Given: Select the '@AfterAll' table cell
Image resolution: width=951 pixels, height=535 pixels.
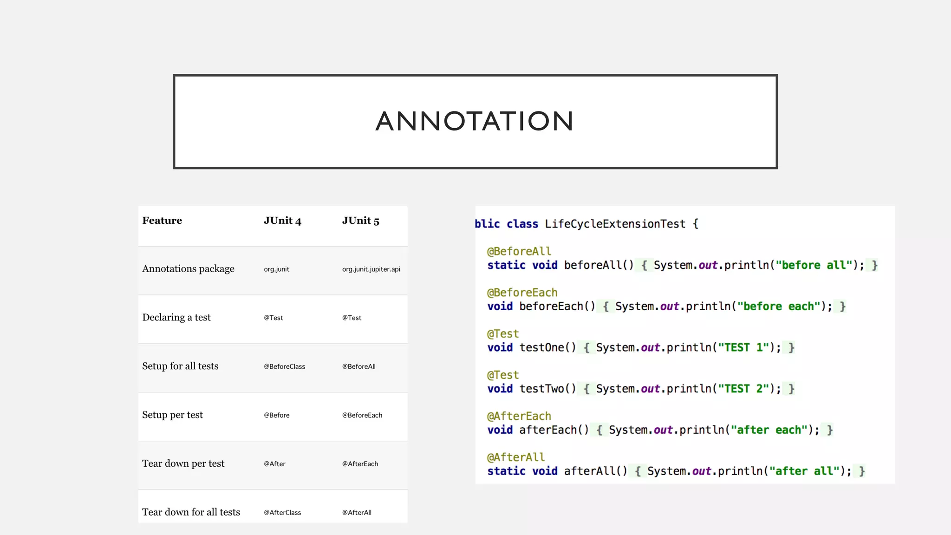Looking at the screenshot, I should click(357, 513).
